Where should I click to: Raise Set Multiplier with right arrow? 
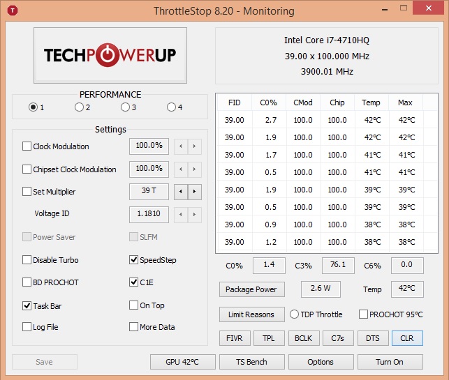(195, 192)
